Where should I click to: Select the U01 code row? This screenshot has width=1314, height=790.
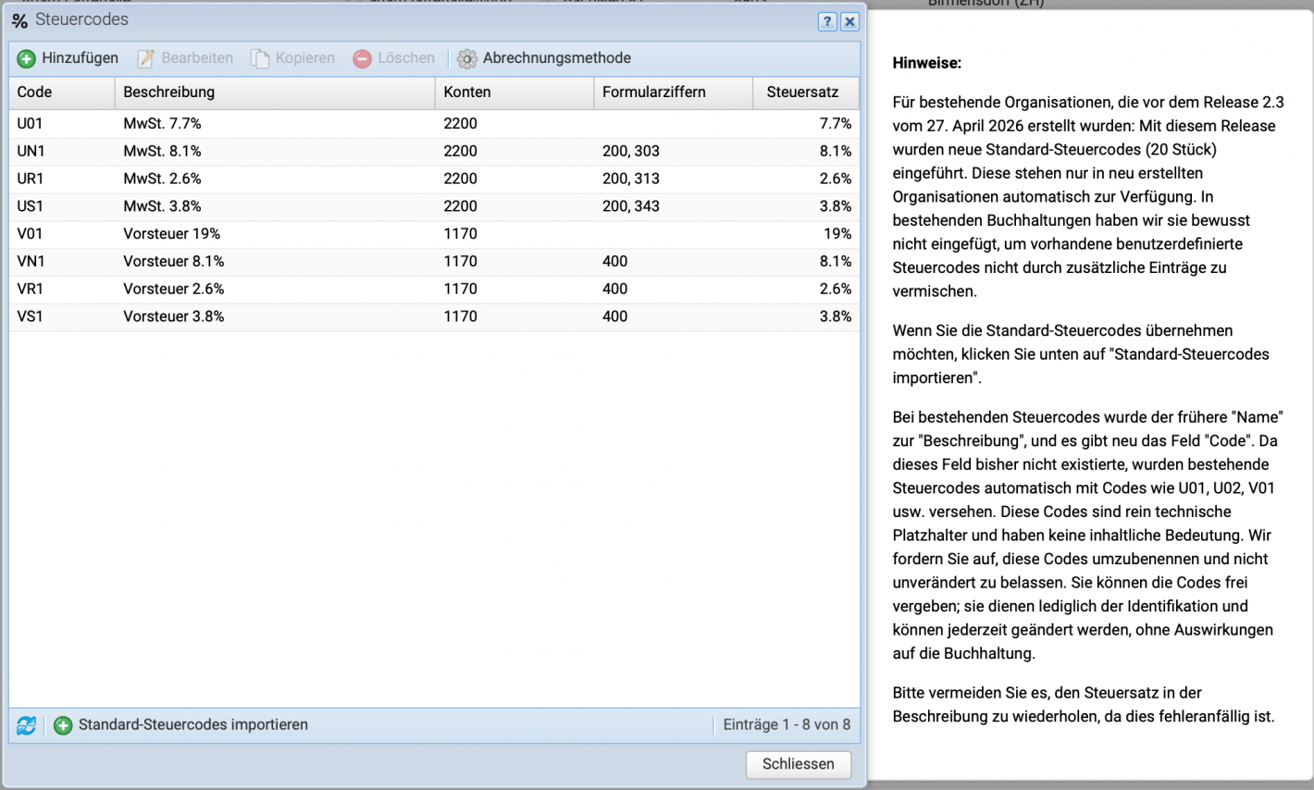[434, 124]
